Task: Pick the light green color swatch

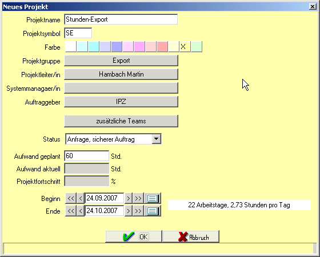Action: 197,46
